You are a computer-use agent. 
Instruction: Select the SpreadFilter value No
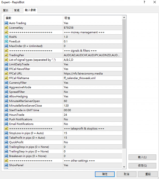pyautogui.click(x=66, y=92)
